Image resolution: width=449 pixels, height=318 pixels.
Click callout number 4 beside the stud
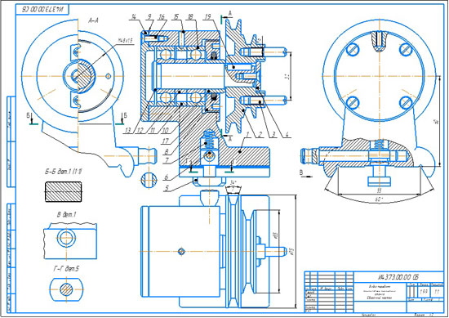click(287, 134)
